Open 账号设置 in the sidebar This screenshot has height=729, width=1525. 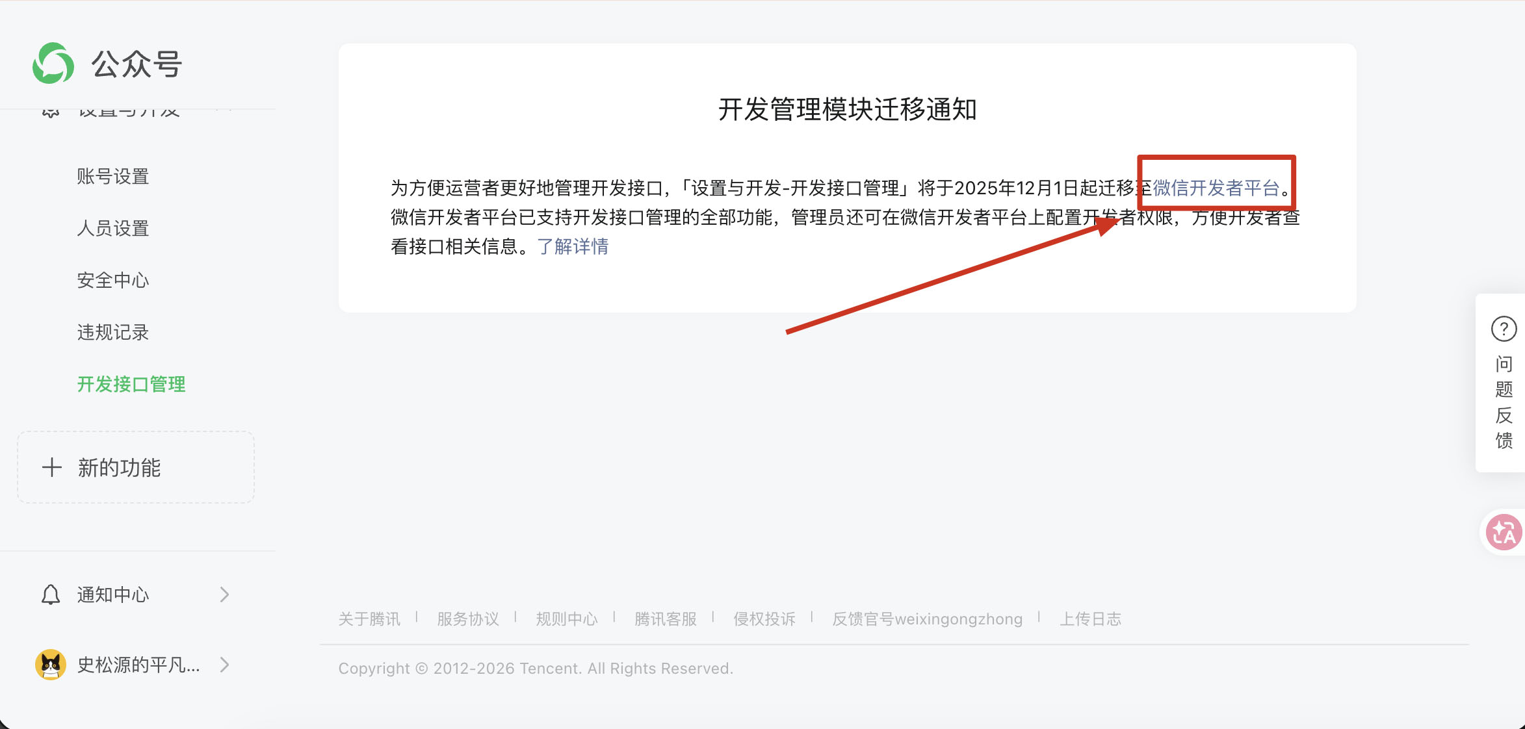[x=113, y=176]
